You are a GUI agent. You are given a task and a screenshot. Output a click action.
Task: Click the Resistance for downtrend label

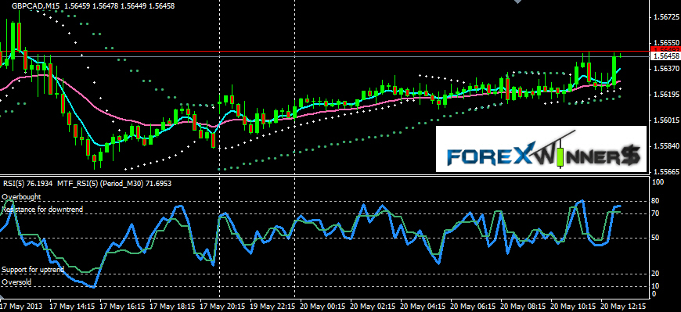click(42, 210)
